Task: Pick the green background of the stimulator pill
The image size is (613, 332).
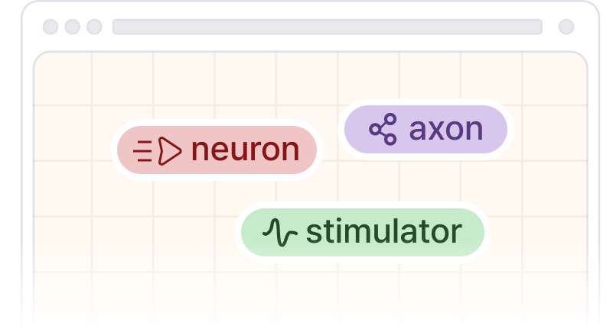Action: 474,244
